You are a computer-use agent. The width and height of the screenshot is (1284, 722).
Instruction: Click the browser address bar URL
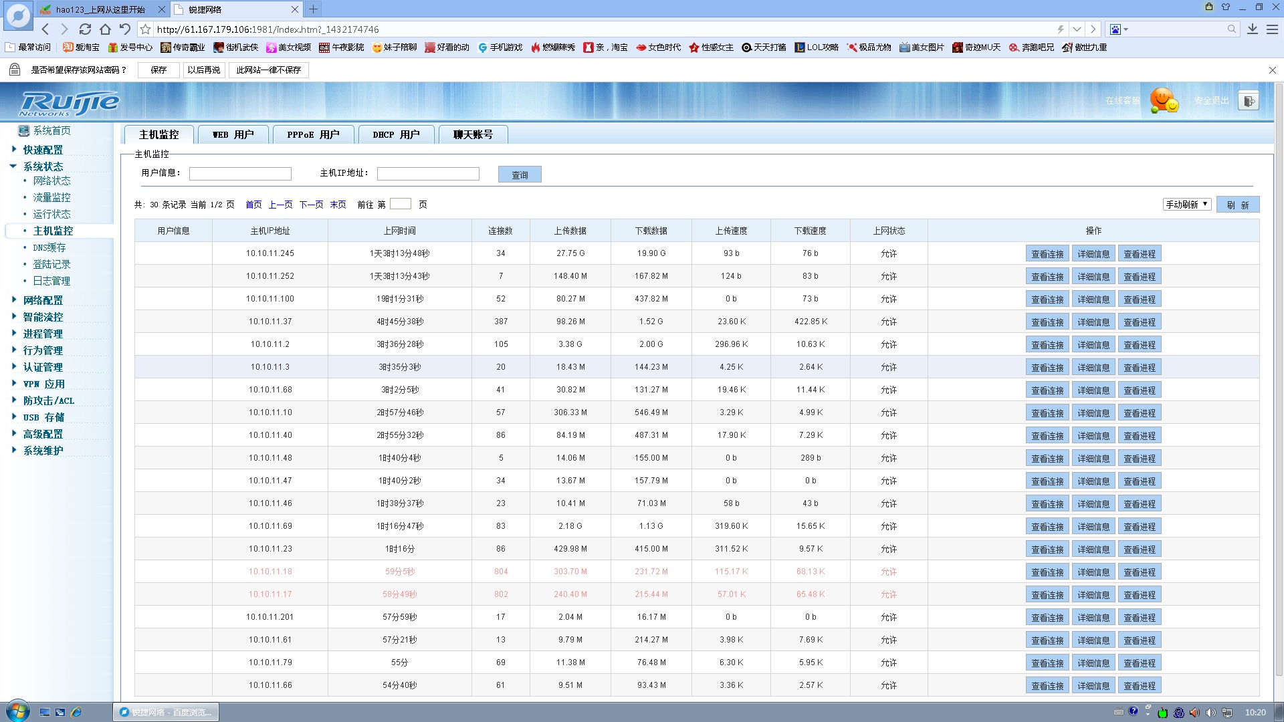pos(267,29)
